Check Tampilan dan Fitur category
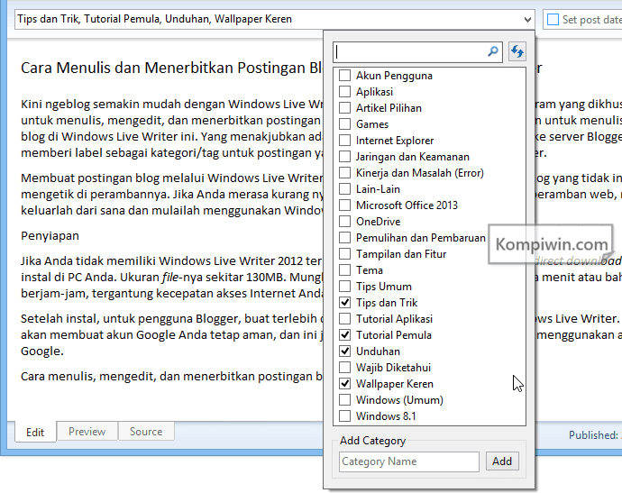 coord(344,254)
